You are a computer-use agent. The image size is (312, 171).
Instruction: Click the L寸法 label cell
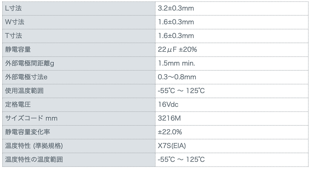pos(13,8)
